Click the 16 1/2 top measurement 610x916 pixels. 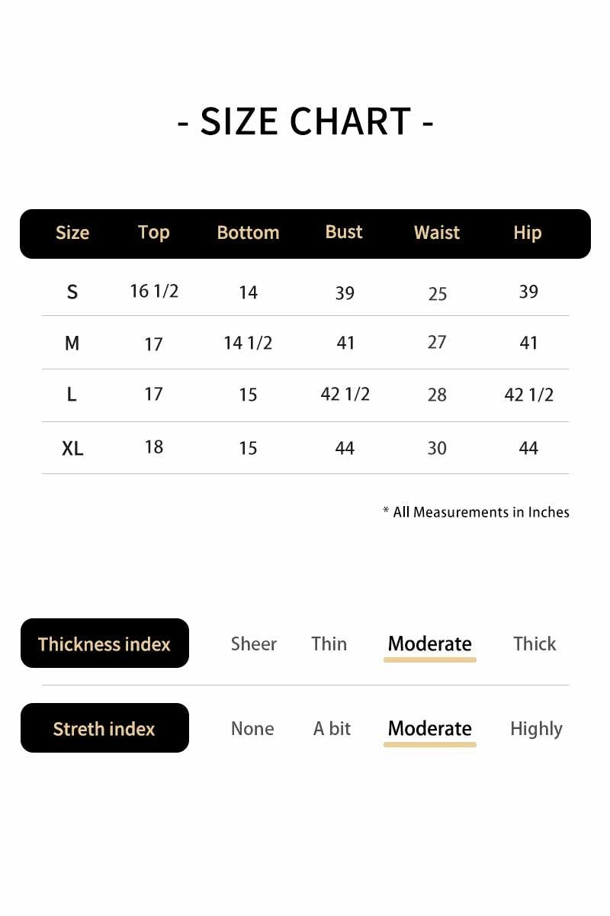154,291
